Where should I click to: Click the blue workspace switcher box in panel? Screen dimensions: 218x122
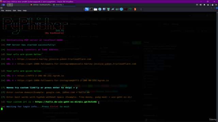coord(4,5)
